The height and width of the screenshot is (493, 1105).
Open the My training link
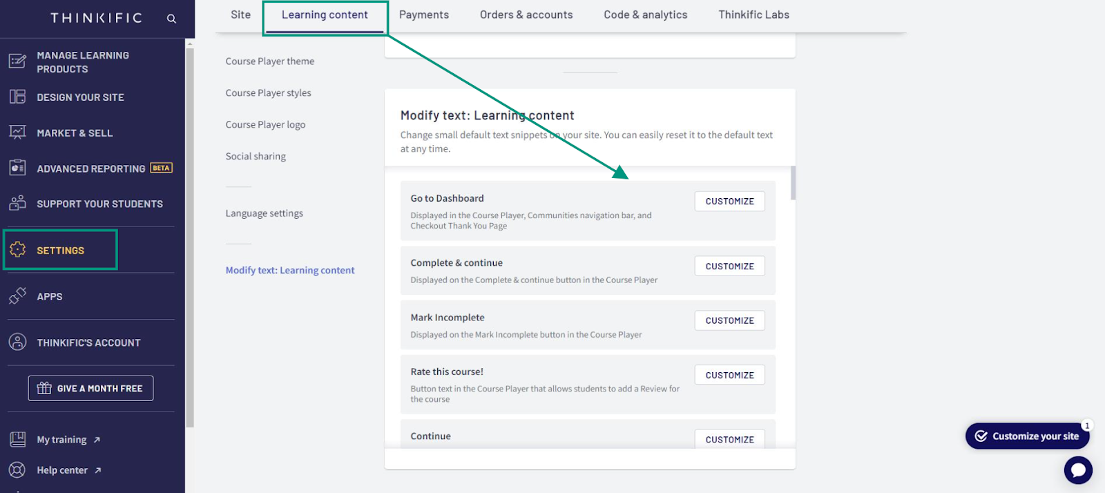(61, 440)
